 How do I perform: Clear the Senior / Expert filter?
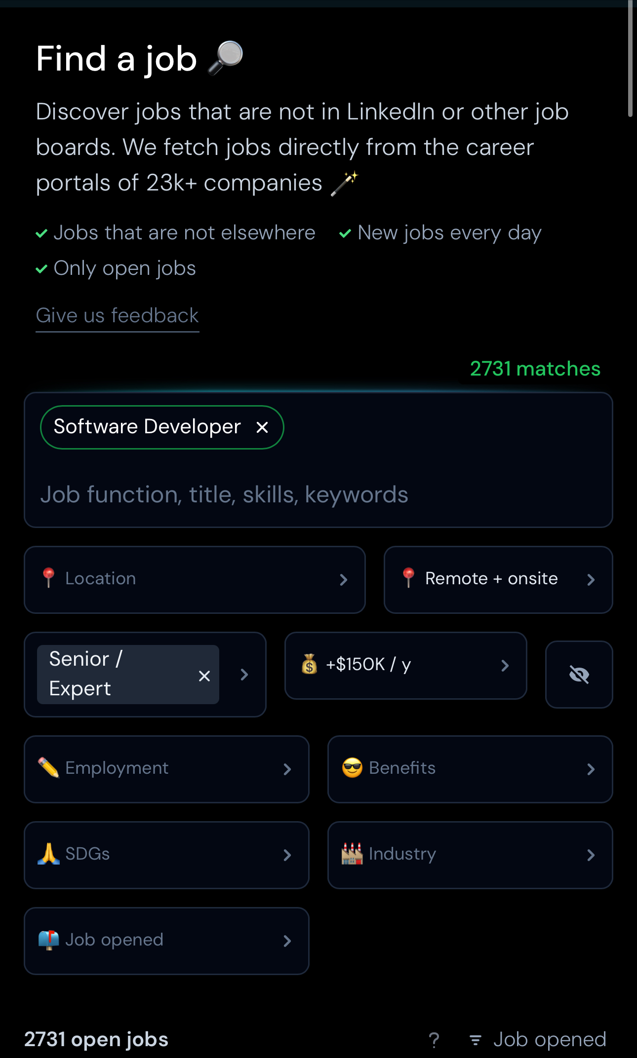[204, 676]
